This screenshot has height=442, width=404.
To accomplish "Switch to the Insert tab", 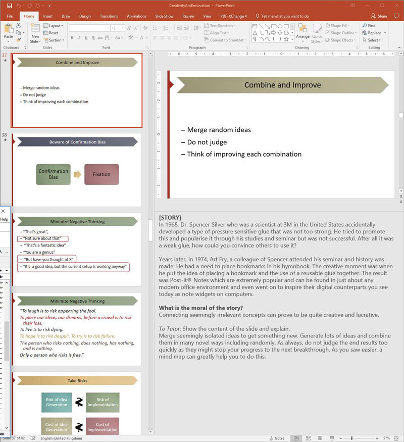I will [48, 16].
